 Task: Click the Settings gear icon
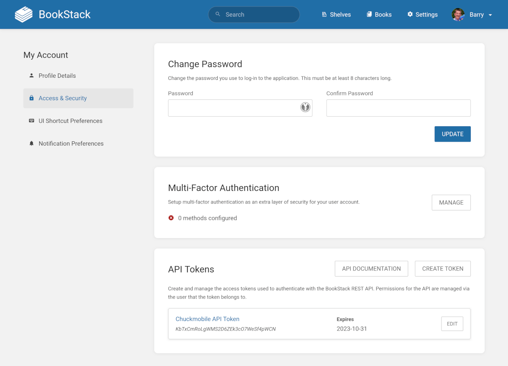(x=410, y=14)
